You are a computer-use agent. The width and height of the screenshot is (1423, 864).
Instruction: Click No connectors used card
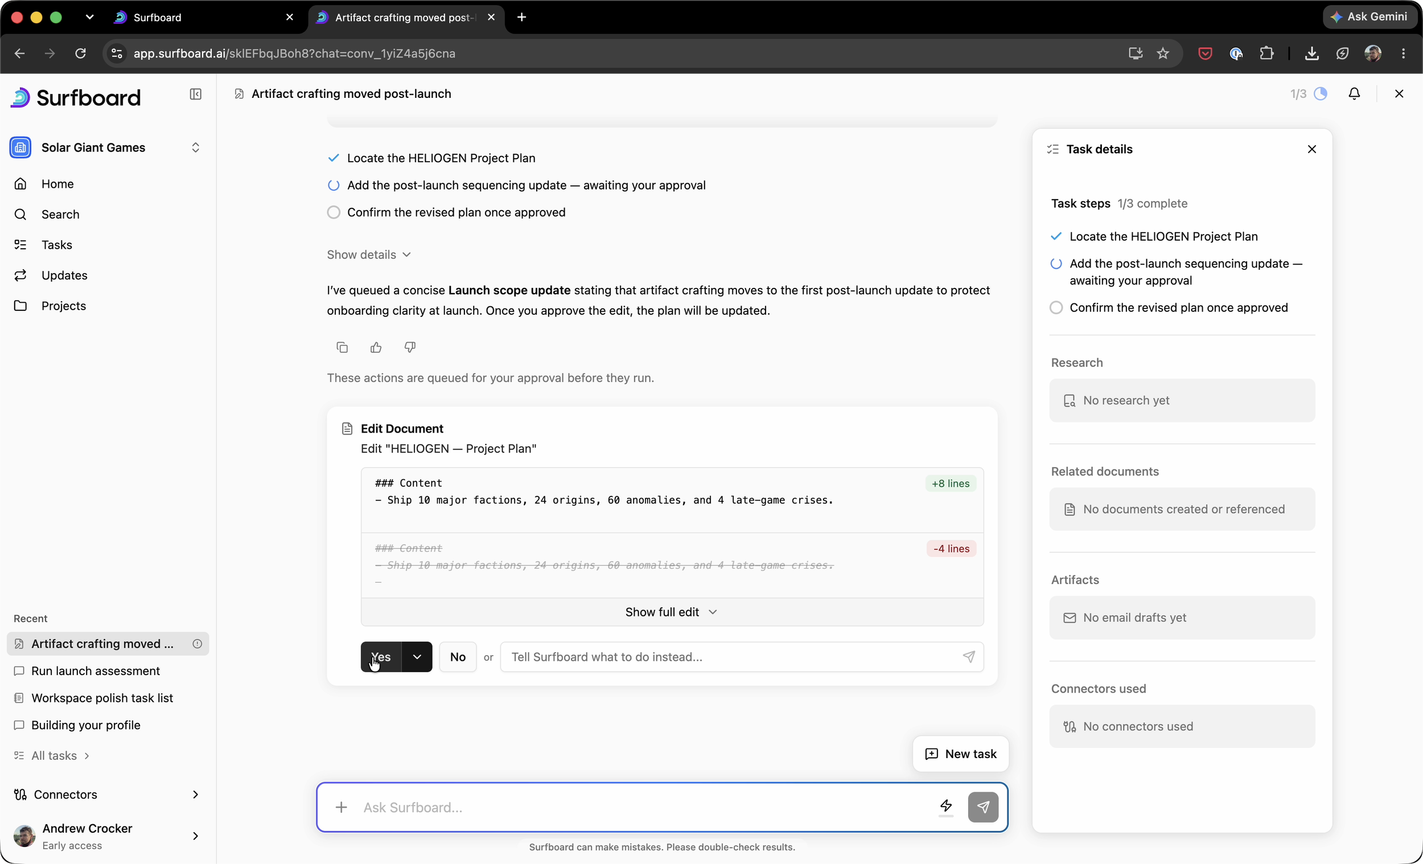coord(1182,726)
